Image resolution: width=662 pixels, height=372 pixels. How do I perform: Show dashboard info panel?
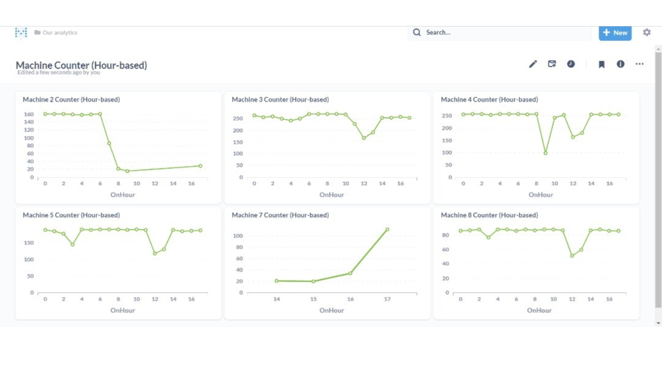(x=621, y=64)
